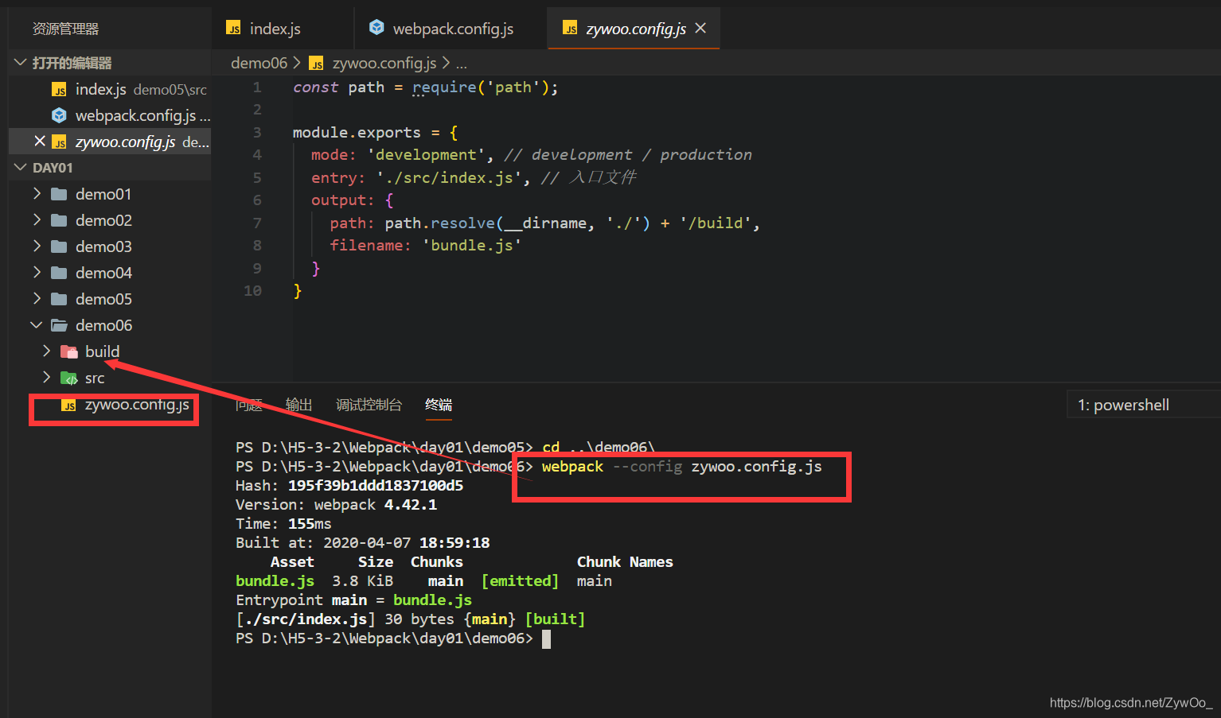
Task: Click demo06 in the breadcrumb
Action: [x=259, y=63]
